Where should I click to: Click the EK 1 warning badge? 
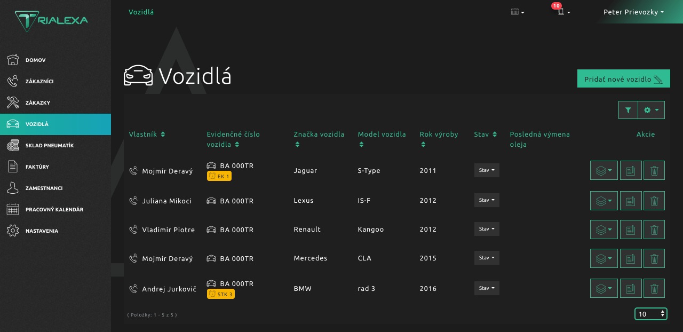[x=219, y=176]
